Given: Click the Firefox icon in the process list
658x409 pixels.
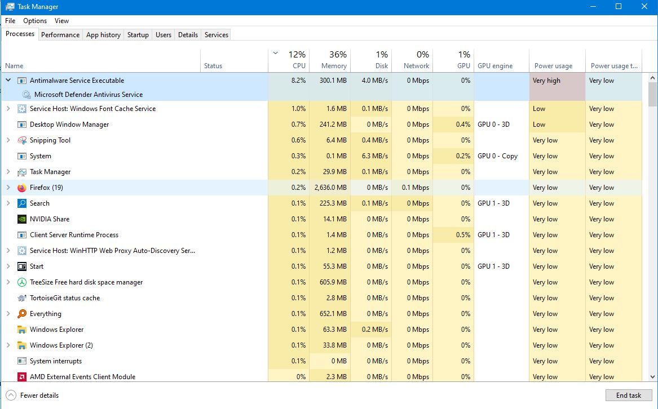Looking at the screenshot, I should (22, 188).
